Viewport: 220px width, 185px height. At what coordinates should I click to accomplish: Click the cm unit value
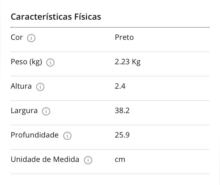(x=120, y=160)
